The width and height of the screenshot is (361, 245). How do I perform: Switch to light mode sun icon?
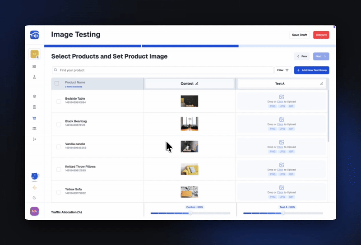(x=35, y=187)
